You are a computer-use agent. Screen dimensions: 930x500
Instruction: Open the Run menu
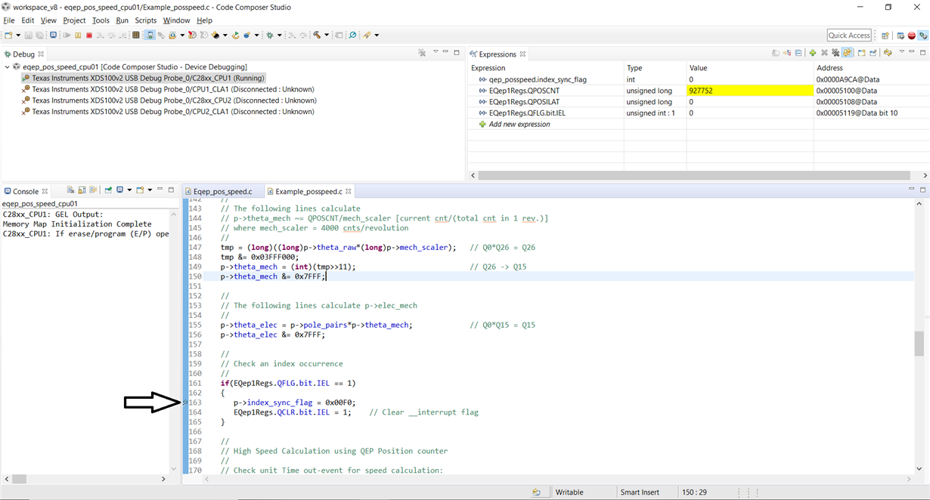[x=122, y=20]
